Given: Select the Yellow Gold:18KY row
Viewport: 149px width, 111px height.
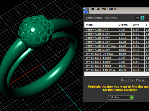Looking at the screenshot, I should tap(117, 42).
